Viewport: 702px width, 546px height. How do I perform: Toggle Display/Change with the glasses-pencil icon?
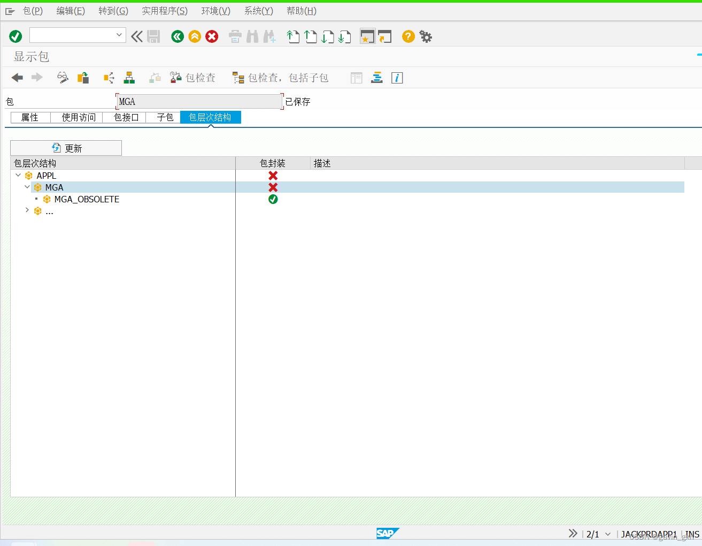(63, 78)
